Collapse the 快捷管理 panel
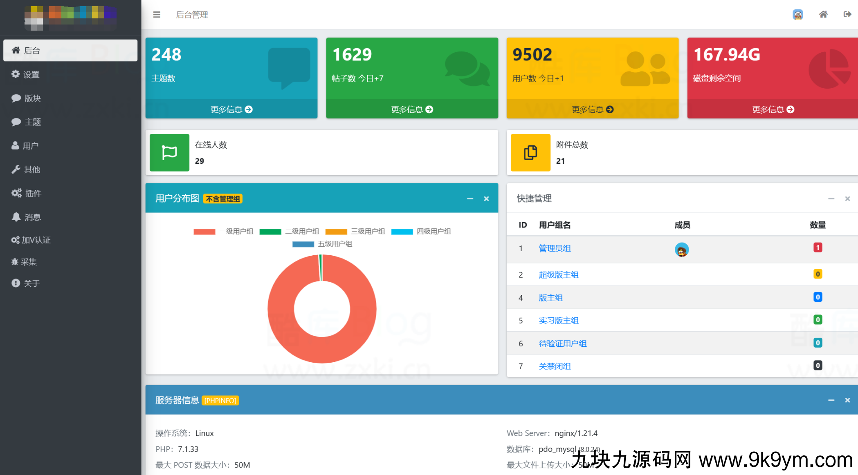858x475 pixels. pyautogui.click(x=831, y=199)
